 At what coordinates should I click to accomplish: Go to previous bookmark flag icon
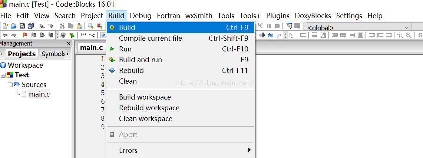pos(34,35)
